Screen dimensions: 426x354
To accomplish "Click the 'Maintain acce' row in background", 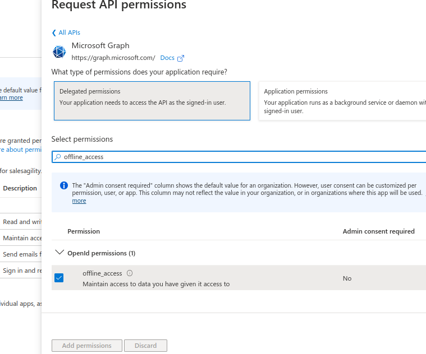I will pos(21,238).
